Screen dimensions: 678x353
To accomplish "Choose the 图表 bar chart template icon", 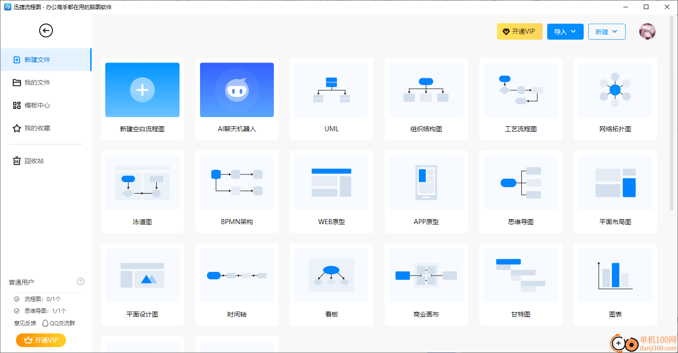I will pos(615,275).
